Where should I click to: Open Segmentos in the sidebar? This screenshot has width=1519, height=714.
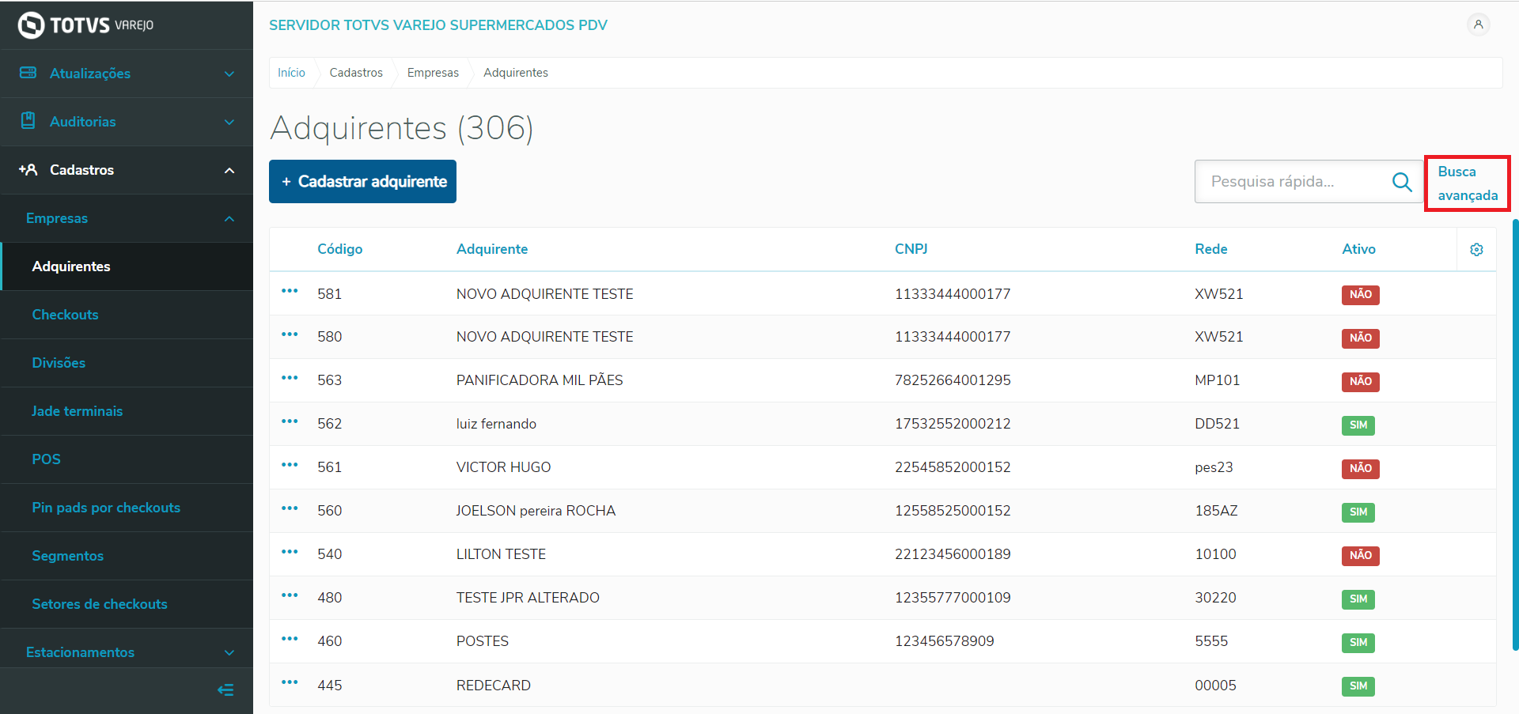[x=127, y=556]
